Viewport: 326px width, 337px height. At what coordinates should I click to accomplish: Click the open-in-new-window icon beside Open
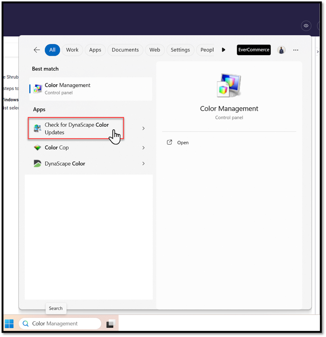170,142
